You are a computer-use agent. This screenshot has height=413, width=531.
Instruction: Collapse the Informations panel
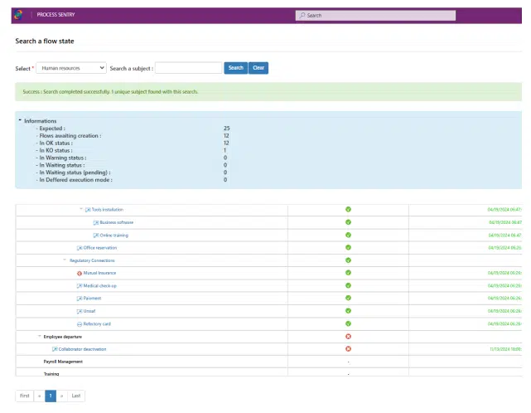pyautogui.click(x=20, y=121)
